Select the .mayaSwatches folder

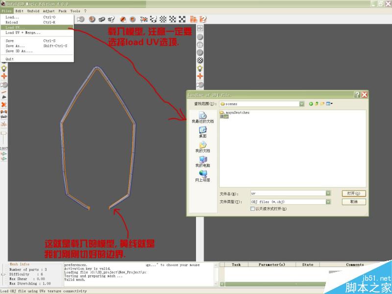235,113
